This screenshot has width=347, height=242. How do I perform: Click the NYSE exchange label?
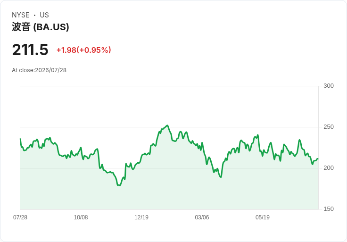(21, 15)
